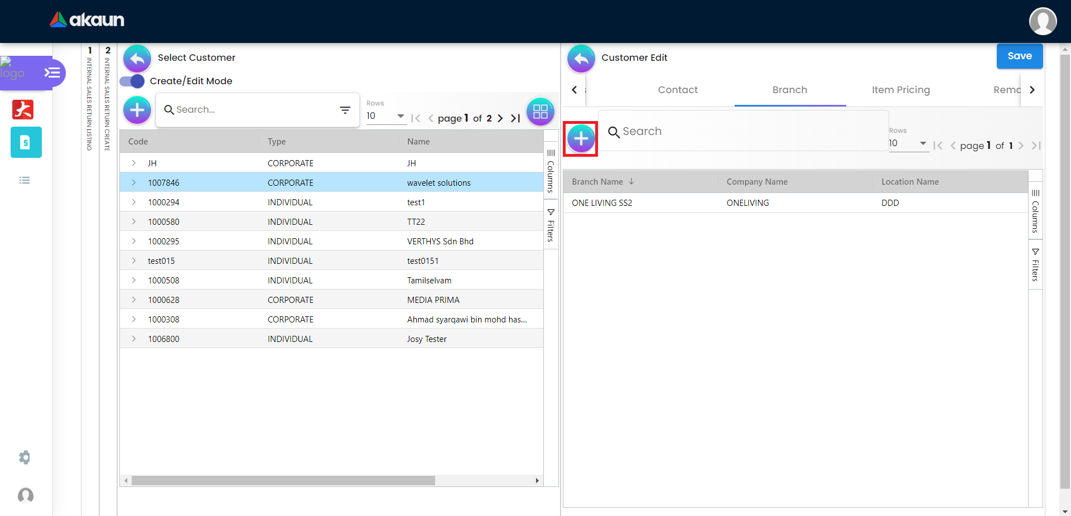Open the grid view layout icon
The height and width of the screenshot is (516, 1071).
[x=540, y=112]
